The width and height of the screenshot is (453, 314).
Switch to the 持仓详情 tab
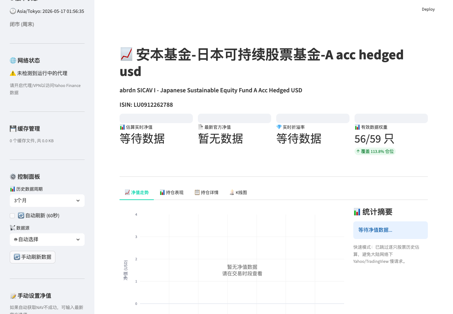tap(206, 192)
